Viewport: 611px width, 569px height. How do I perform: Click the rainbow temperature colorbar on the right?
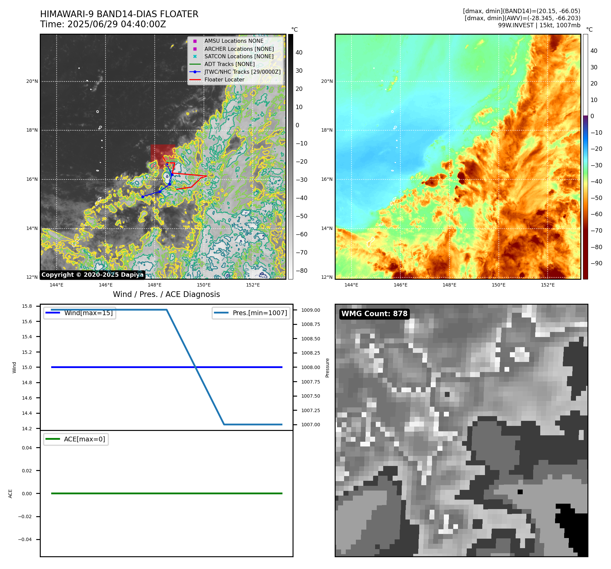tap(585, 157)
